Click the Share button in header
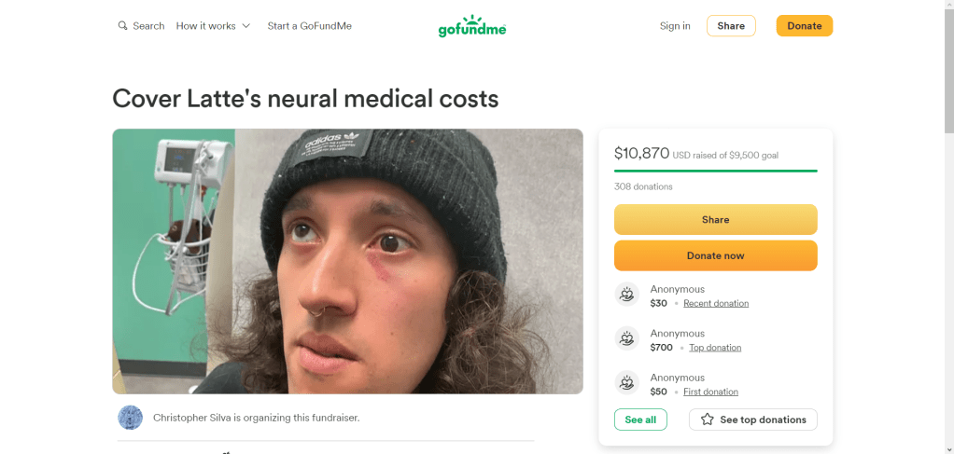The width and height of the screenshot is (954, 454). (x=731, y=26)
